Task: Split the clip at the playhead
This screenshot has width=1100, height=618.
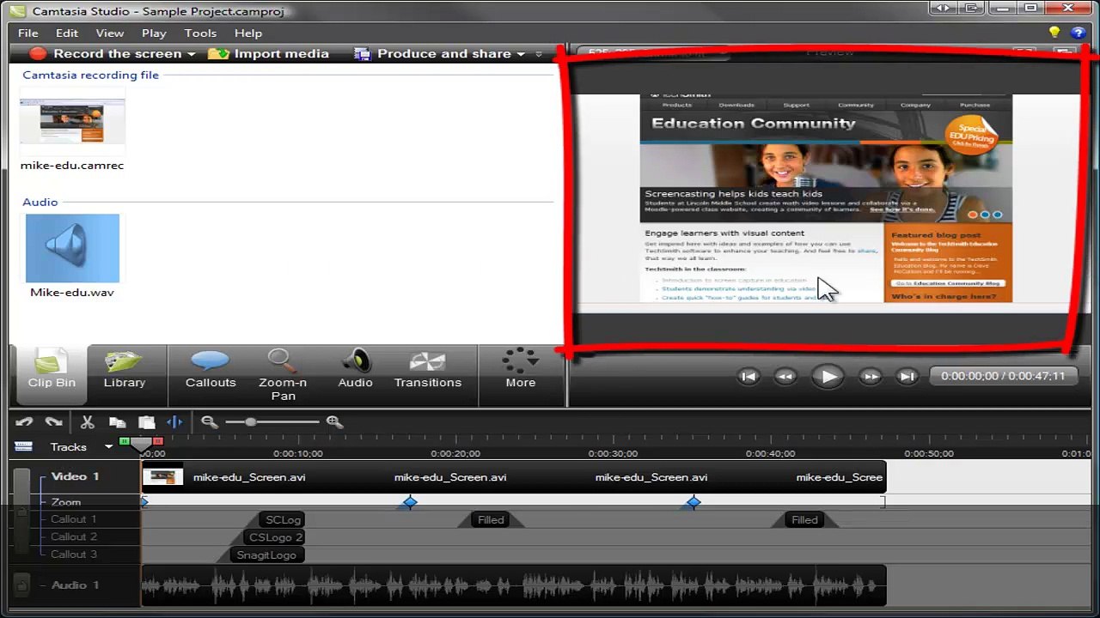Action: tap(174, 422)
